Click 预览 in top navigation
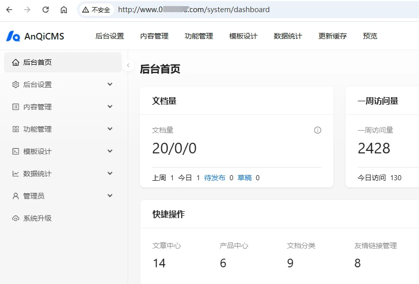419x284 pixels. [370, 36]
